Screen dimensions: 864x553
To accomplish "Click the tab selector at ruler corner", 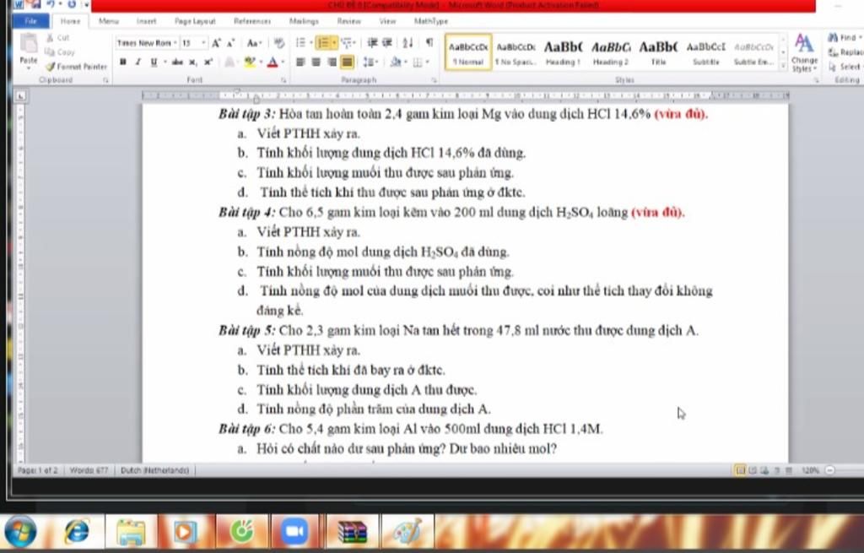I will pyautogui.click(x=20, y=96).
